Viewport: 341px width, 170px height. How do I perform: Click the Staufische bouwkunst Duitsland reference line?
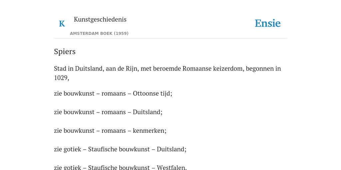click(120, 149)
